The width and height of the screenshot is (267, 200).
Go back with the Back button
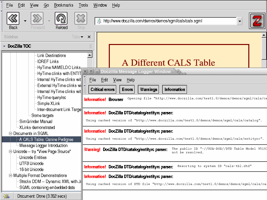point(13,21)
